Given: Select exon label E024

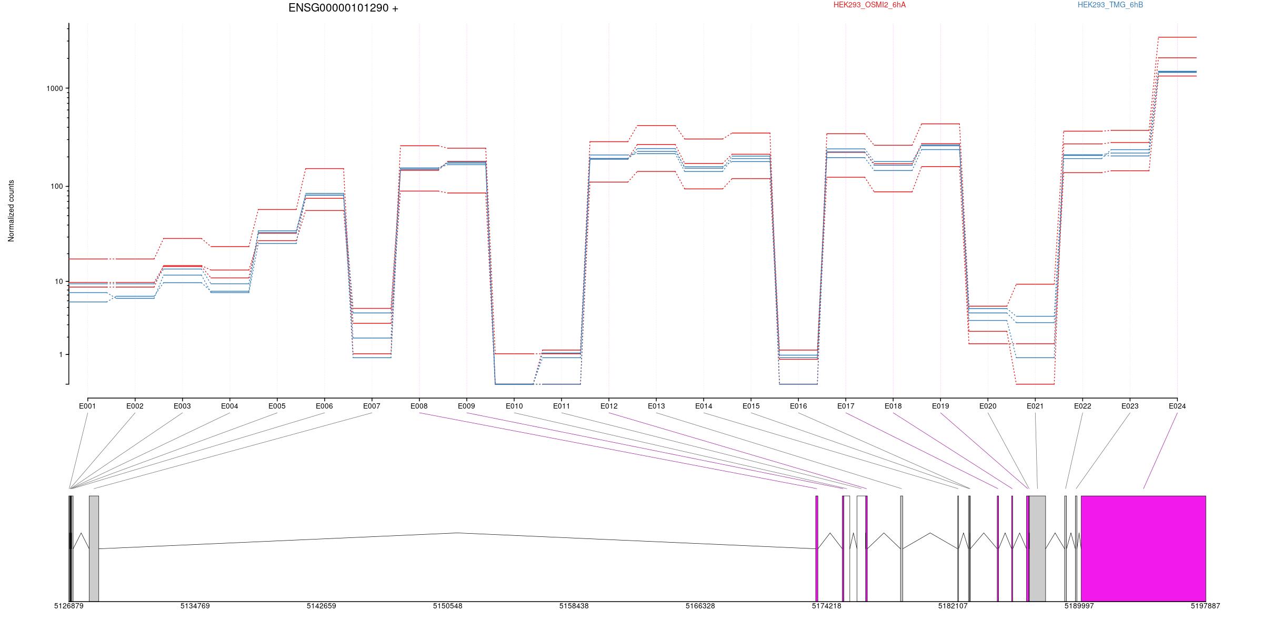Looking at the screenshot, I should 1177,406.
